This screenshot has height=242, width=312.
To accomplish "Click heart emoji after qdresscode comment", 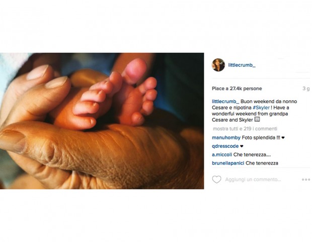I will pos(242,146).
